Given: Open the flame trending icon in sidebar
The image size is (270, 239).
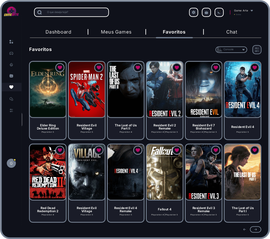Looking at the screenshot, I should [x=11, y=65].
